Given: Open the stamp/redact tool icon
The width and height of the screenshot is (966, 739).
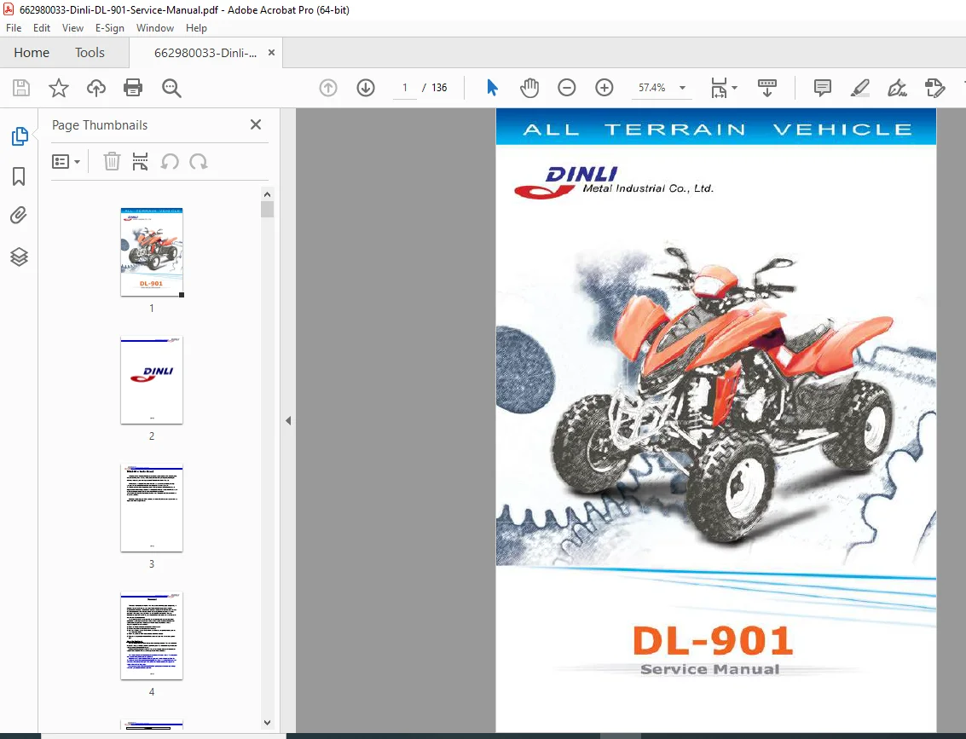Looking at the screenshot, I should coord(935,88).
